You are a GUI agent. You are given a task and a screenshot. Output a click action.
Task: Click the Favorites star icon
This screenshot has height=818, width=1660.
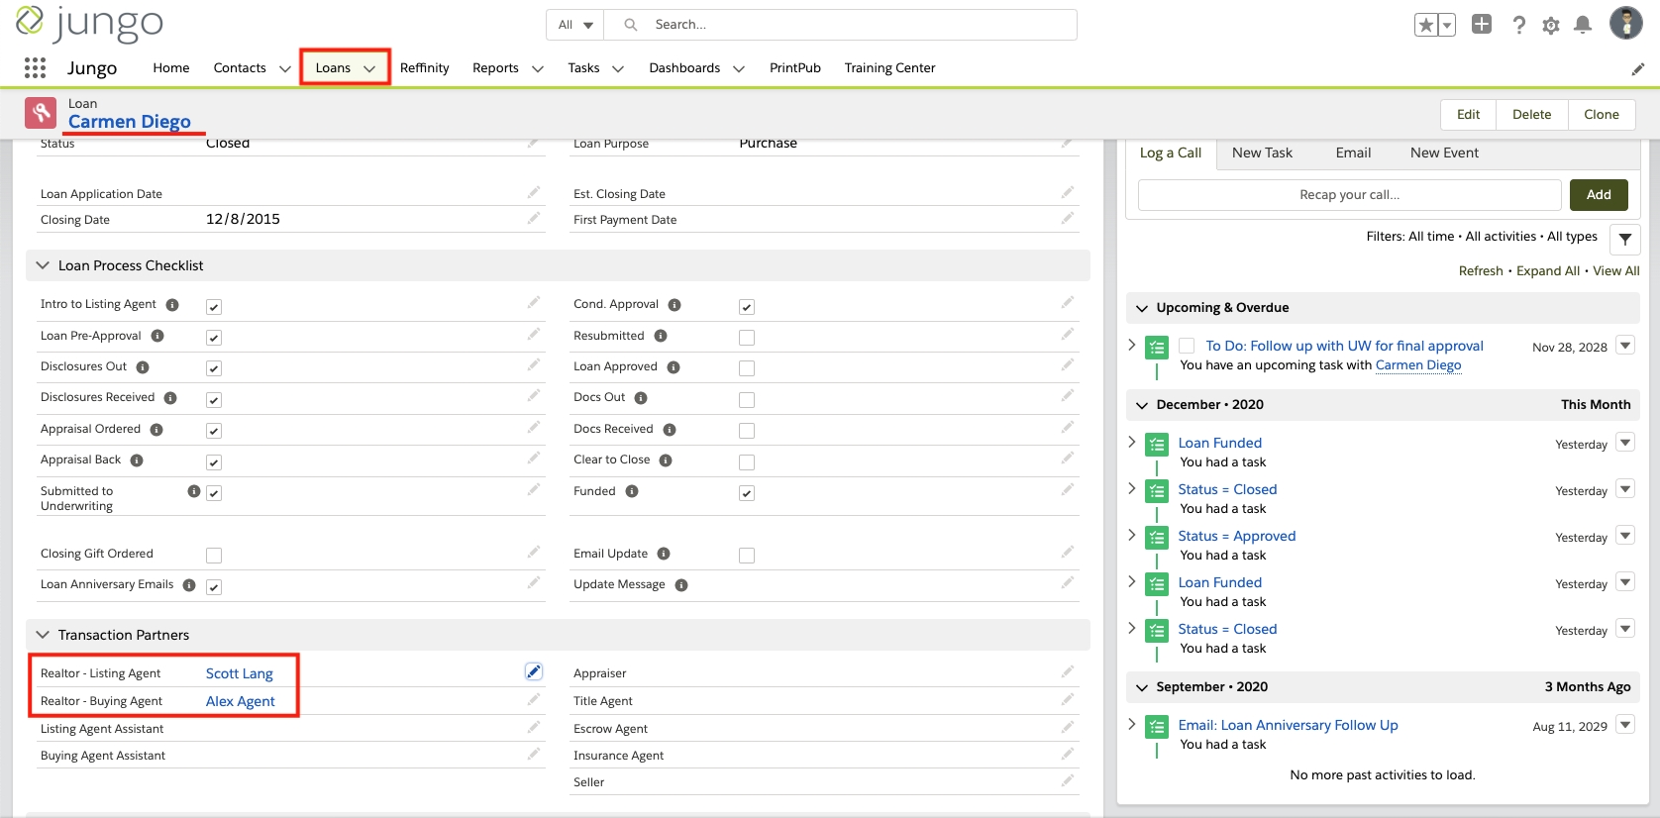point(1425,26)
